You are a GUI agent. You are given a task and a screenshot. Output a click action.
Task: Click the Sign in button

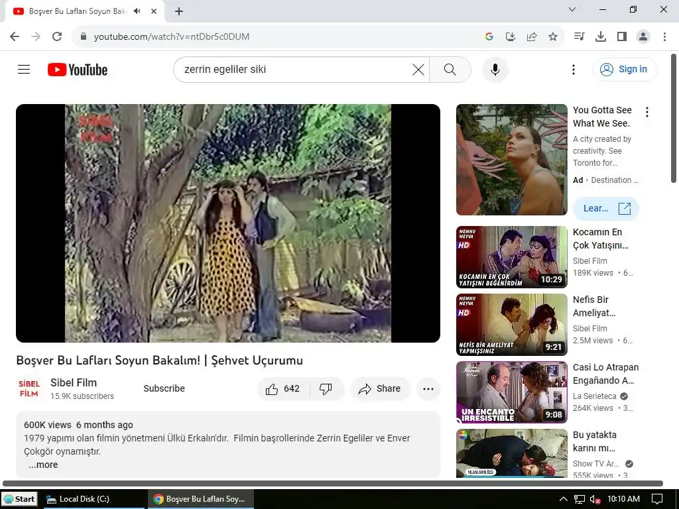[625, 69]
